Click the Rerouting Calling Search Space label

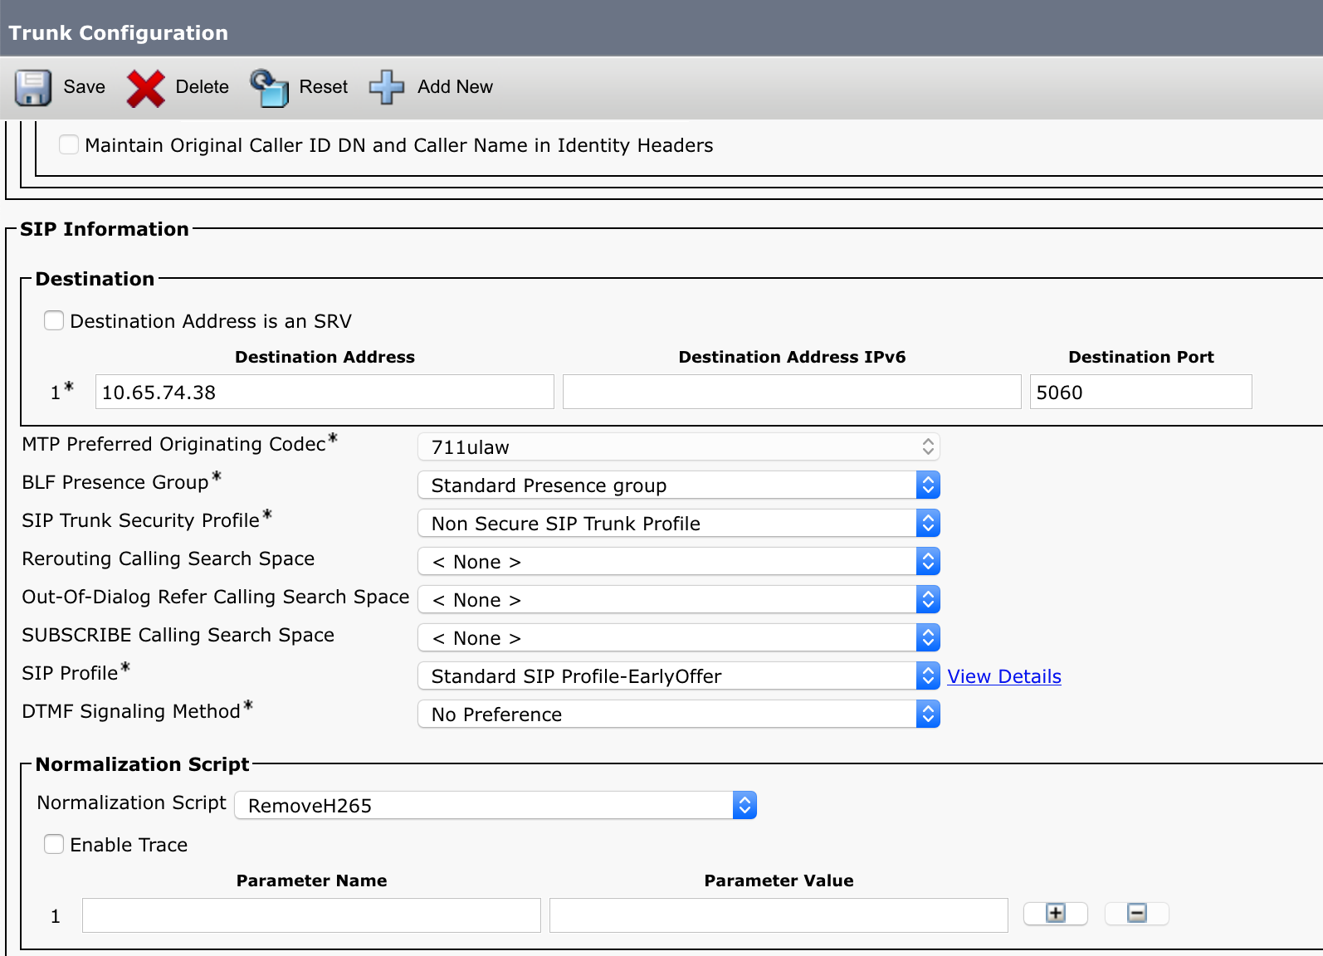[168, 558]
